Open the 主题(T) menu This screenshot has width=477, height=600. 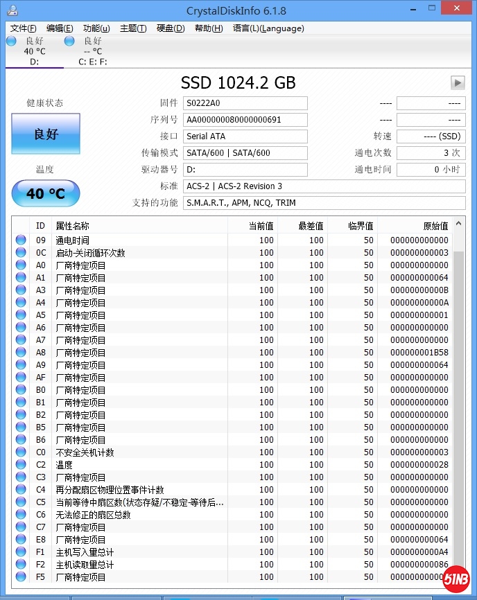133,28
